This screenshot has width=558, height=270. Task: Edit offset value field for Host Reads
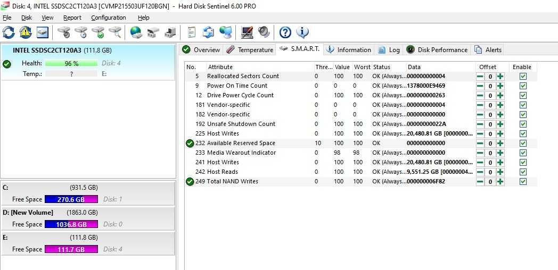tap(490, 172)
